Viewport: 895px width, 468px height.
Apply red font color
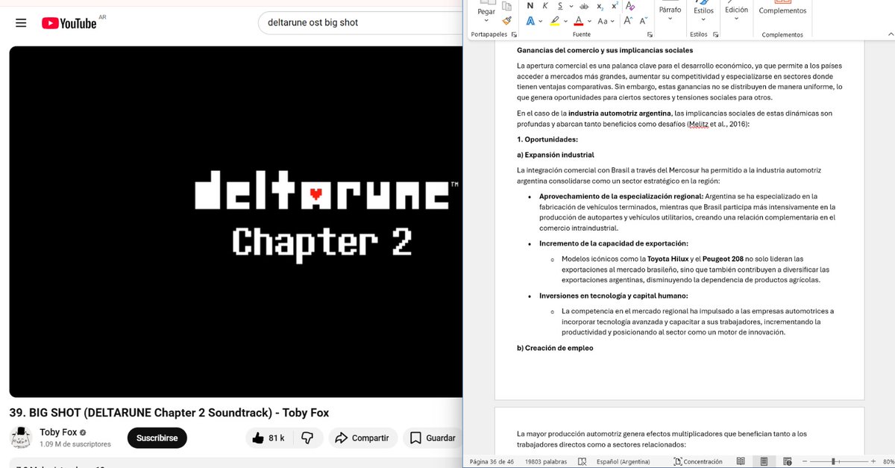point(580,21)
